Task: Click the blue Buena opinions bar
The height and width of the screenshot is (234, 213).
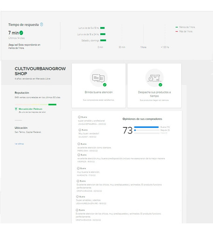Action: click(x=146, y=127)
